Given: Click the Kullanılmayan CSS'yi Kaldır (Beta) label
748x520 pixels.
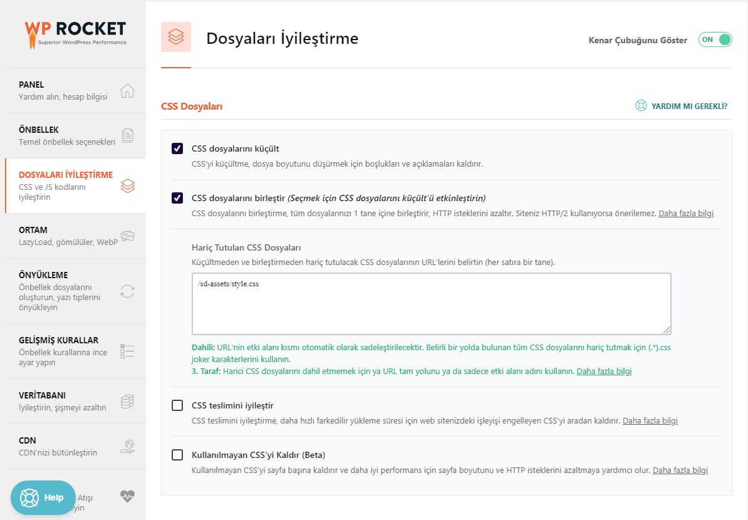Looking at the screenshot, I should (x=258, y=455).
